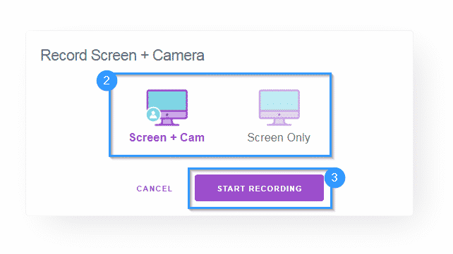453x254 pixels.
Task: Click the stand of the Screen Only monitor
Action: pos(279,122)
